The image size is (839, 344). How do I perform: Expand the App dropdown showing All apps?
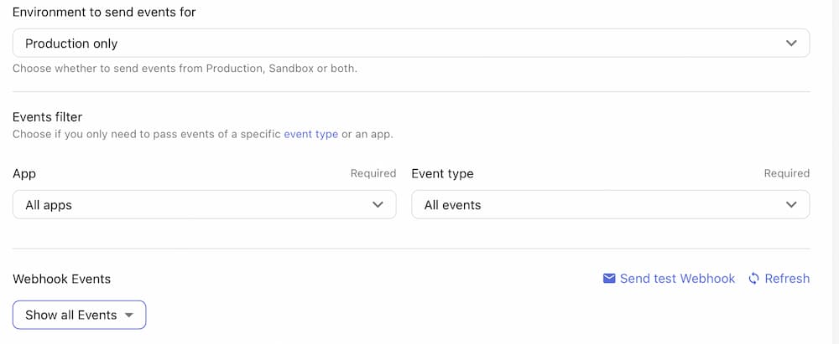click(204, 205)
